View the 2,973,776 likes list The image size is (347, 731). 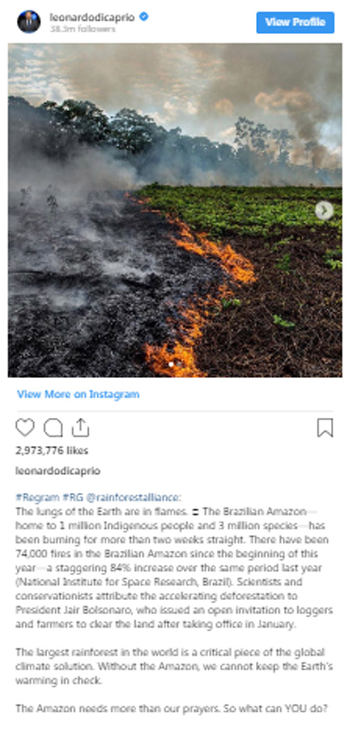coord(51,450)
